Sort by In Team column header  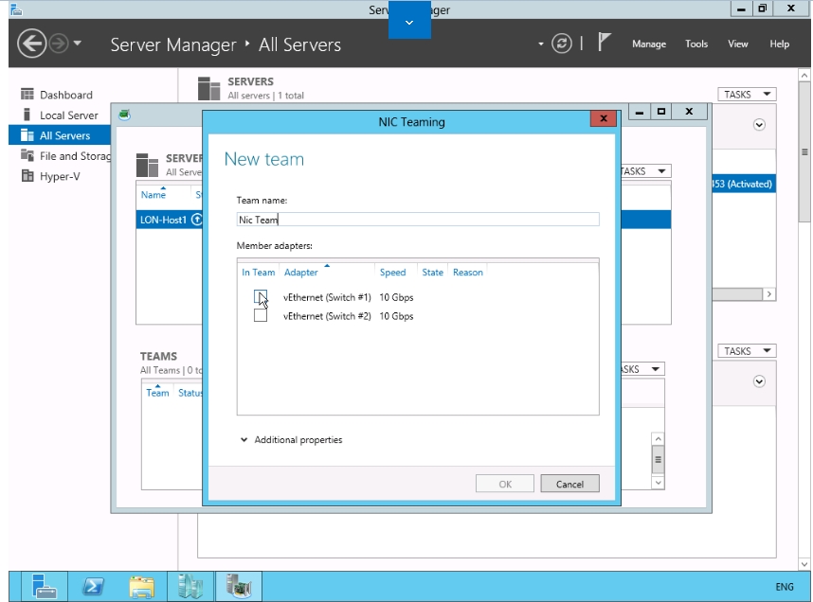[259, 273]
